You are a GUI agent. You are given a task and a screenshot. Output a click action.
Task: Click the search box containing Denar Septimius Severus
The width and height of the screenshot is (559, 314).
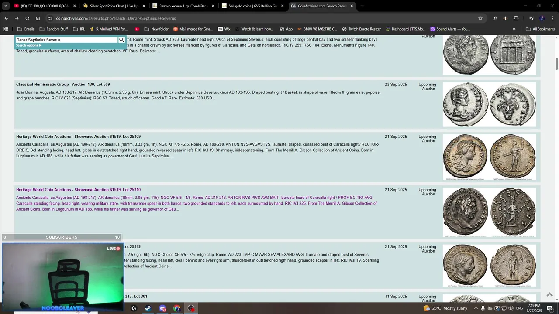tap(66, 40)
